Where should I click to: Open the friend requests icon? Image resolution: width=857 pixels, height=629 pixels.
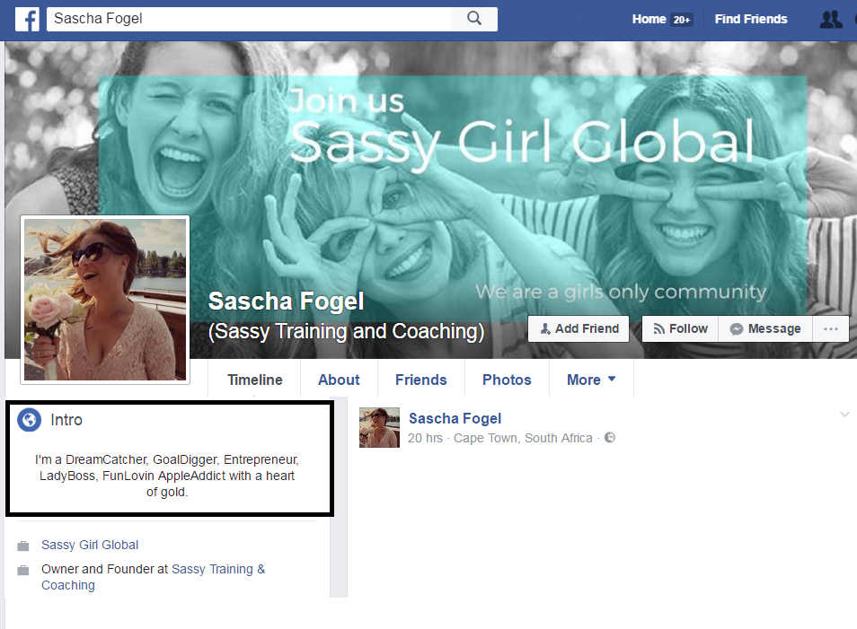click(x=831, y=20)
